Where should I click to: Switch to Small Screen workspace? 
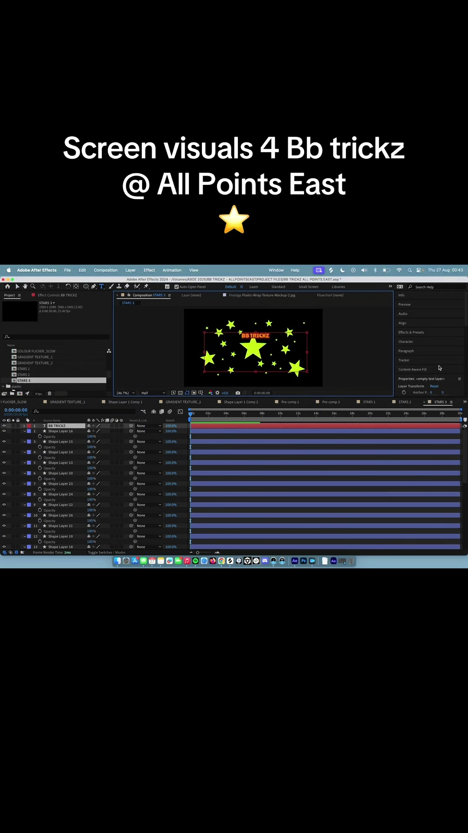click(309, 287)
